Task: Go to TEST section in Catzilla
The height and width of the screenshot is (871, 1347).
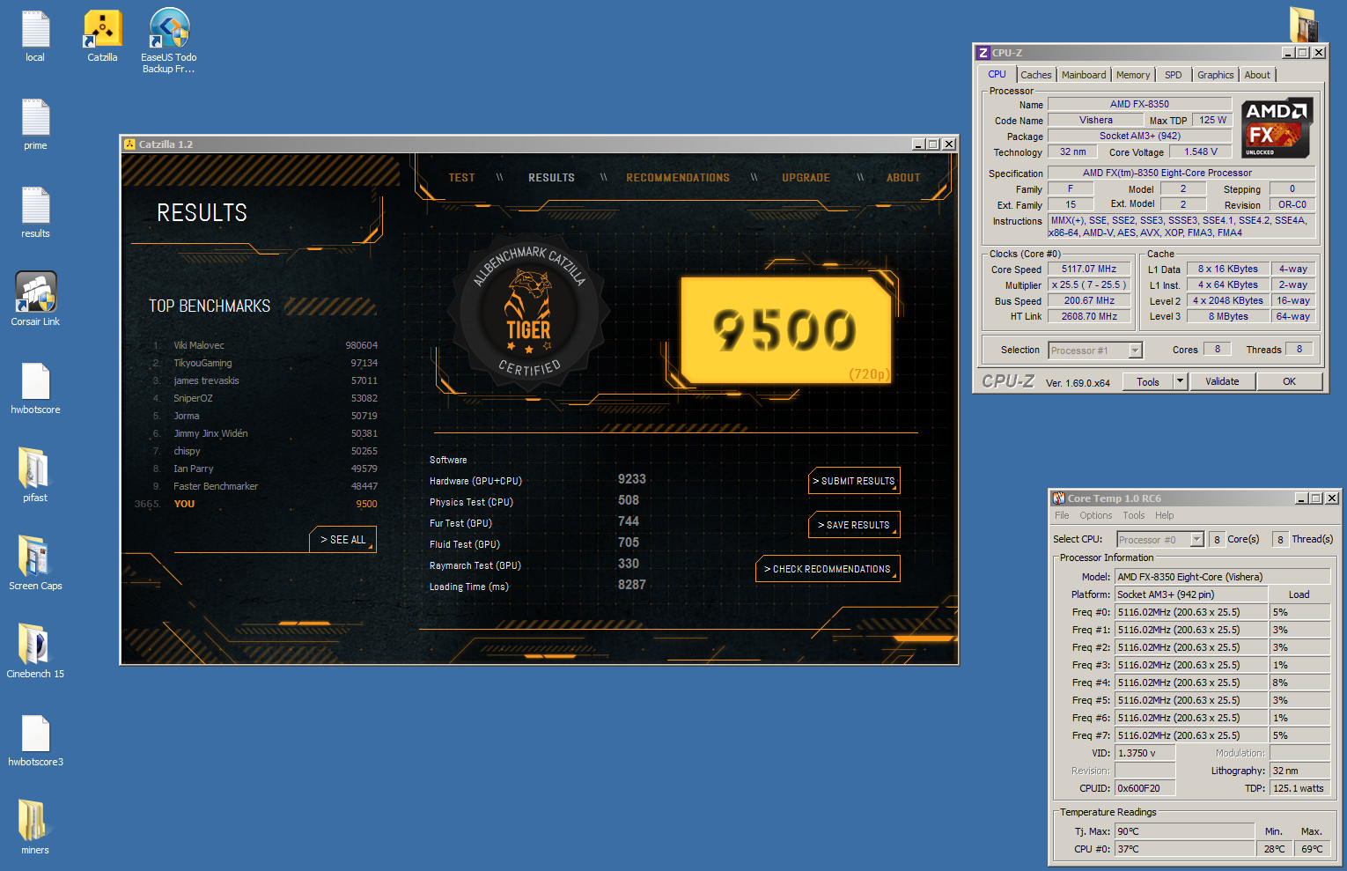Action: click(x=462, y=178)
